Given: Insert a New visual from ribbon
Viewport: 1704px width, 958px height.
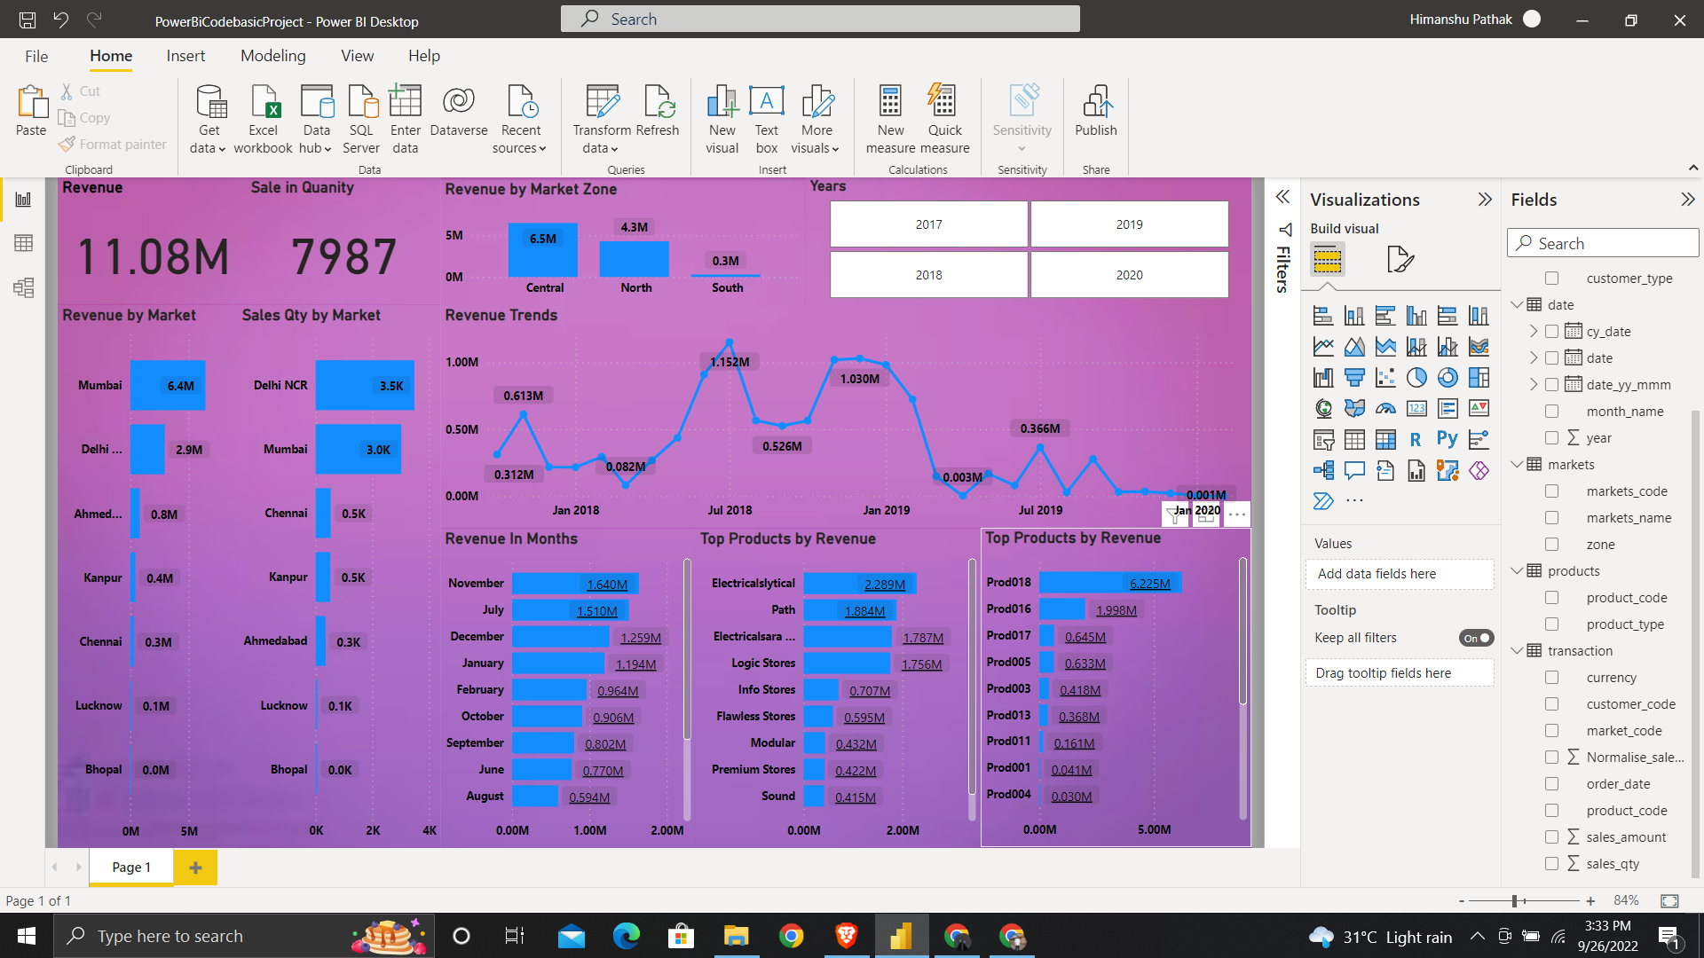Looking at the screenshot, I should (x=722, y=119).
